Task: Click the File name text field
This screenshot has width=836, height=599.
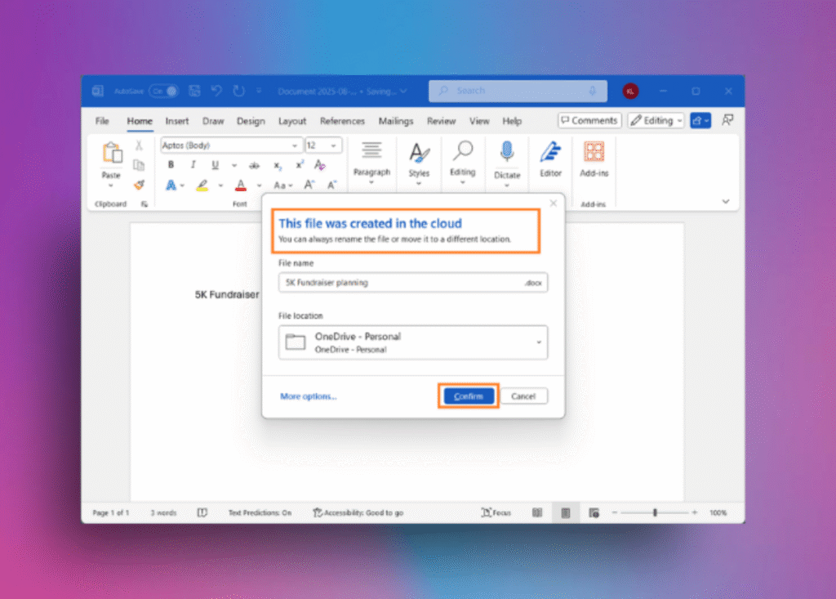Action: pos(400,283)
